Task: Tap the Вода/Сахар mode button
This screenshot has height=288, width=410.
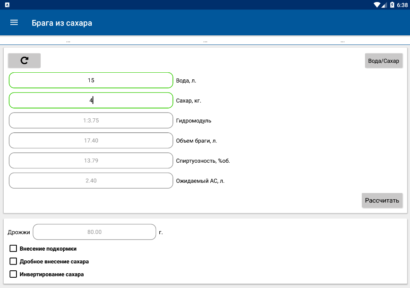Action: click(384, 61)
